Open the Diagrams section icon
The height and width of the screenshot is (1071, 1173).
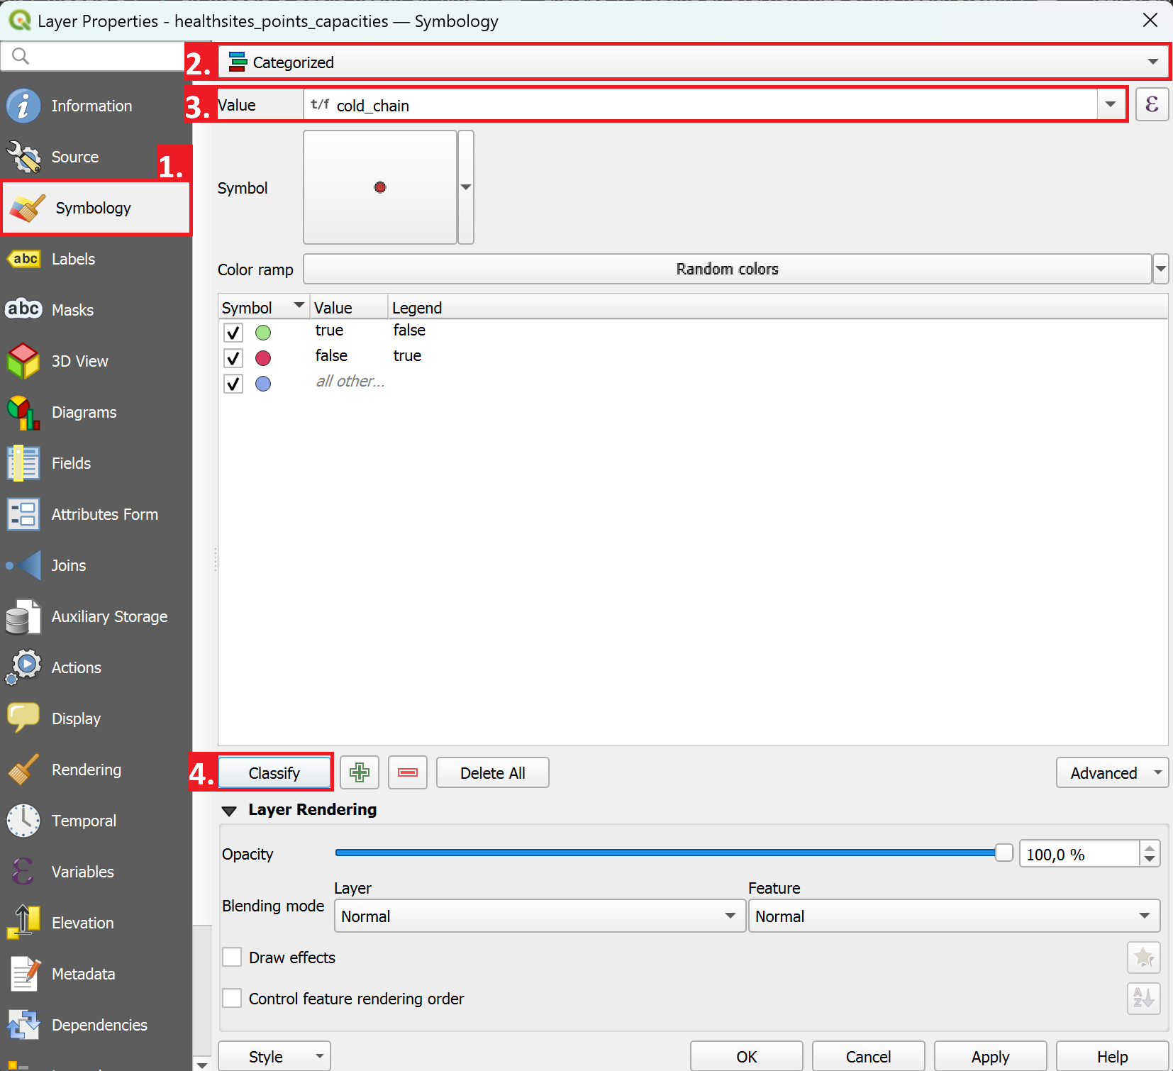tap(23, 412)
